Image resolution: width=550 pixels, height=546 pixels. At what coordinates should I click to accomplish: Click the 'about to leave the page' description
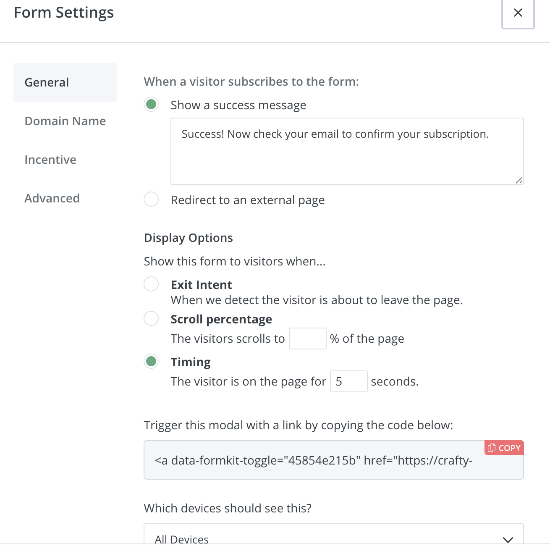pos(317,300)
